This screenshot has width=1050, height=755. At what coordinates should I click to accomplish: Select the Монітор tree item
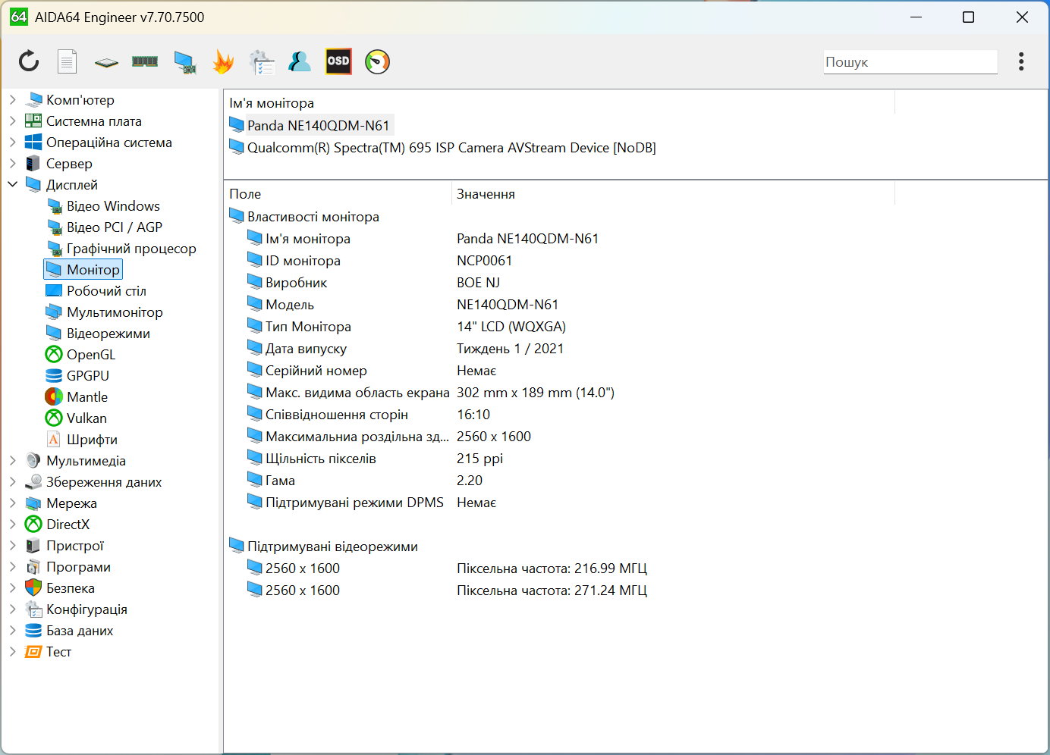point(93,270)
